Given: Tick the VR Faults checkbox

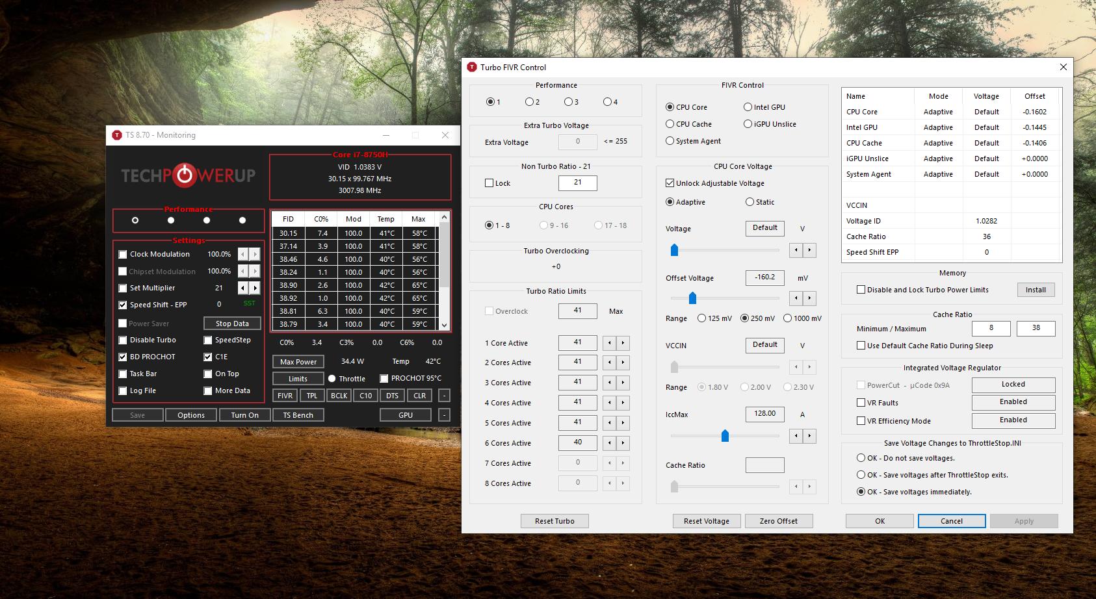Looking at the screenshot, I should coord(861,403).
